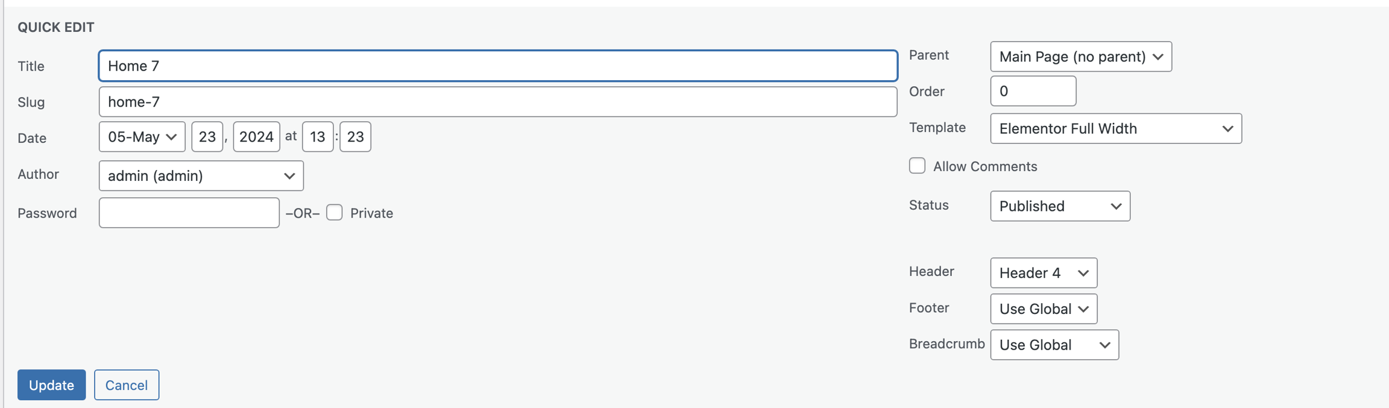Open the Status dropdown

[x=1060, y=206]
